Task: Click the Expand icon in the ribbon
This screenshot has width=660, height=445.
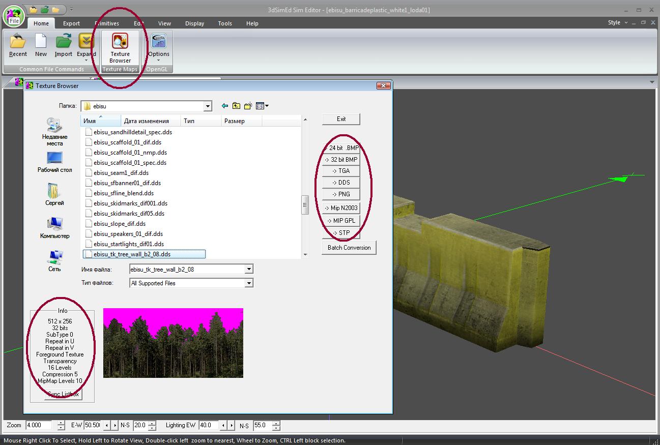Action: [86, 47]
